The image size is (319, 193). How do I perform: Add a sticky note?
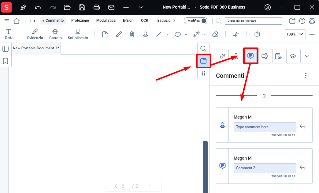point(105,34)
